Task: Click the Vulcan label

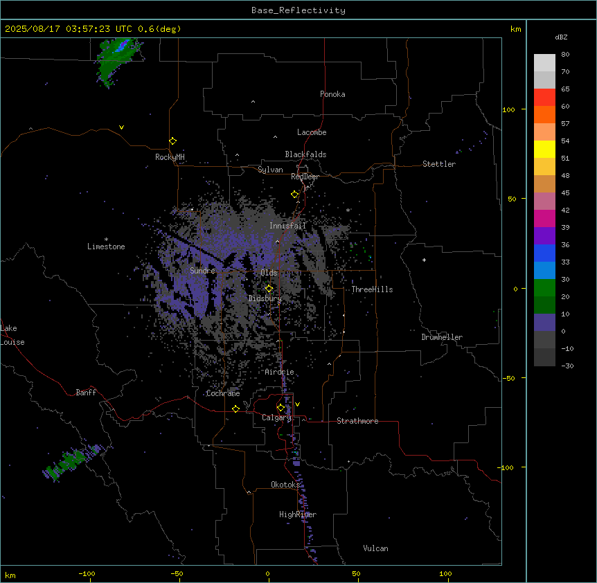Action: point(375,548)
